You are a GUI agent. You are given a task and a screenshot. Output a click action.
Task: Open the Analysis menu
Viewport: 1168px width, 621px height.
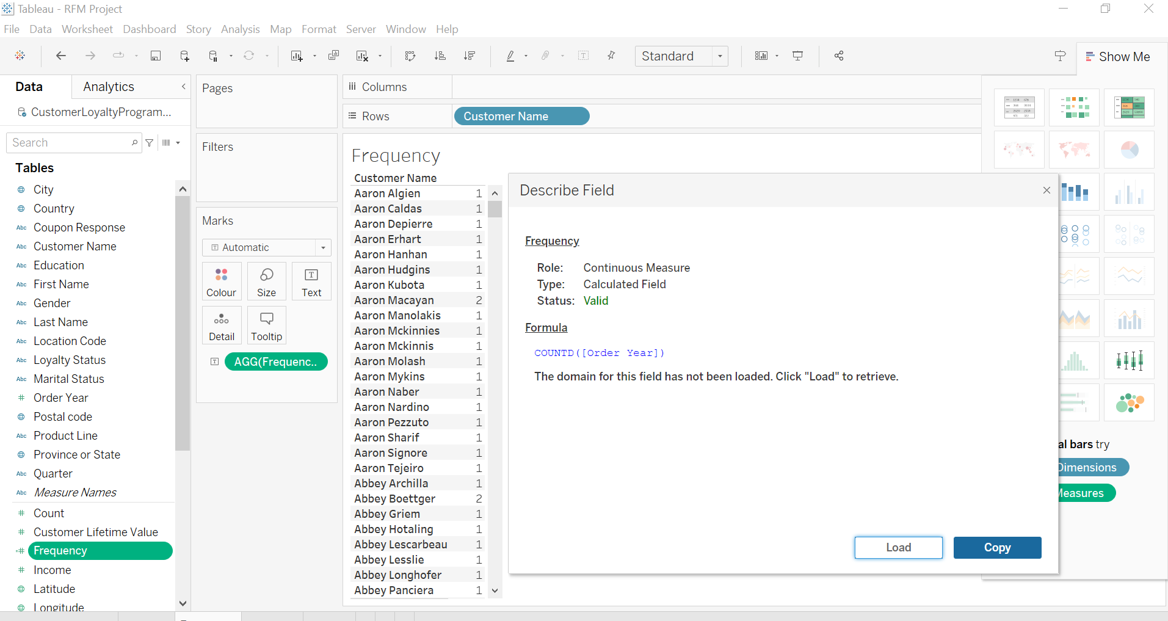pos(240,29)
